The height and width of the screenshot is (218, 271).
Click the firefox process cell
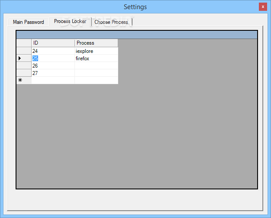coord(97,59)
